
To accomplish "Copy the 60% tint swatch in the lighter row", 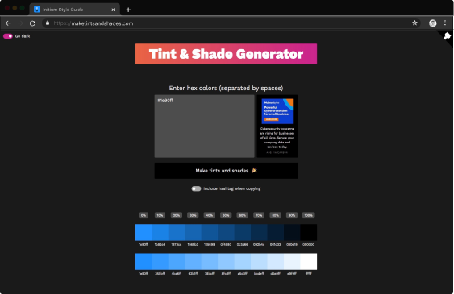I will [243, 261].
